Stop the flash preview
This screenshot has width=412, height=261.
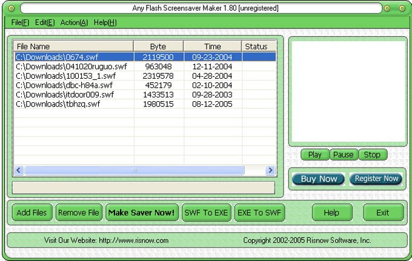point(373,154)
